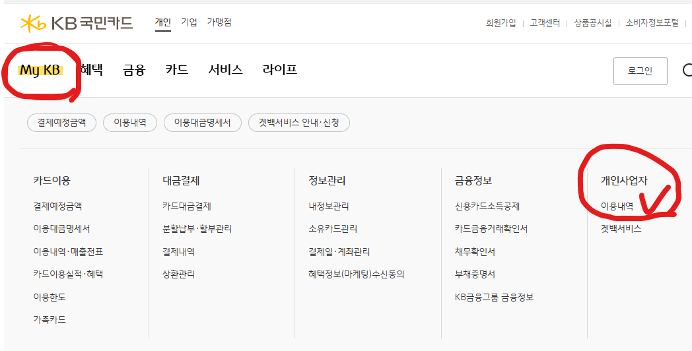Open 상품공시실 link
Screen dimensions: 692x351
593,23
